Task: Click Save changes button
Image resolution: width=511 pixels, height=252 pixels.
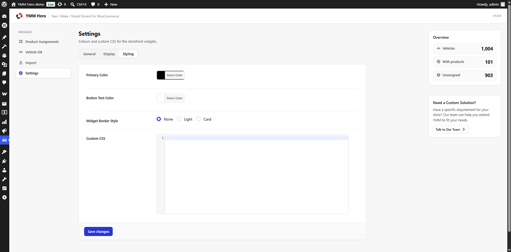Action: point(98,231)
